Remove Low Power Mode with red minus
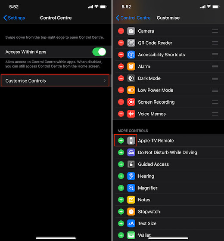 pyautogui.click(x=121, y=90)
